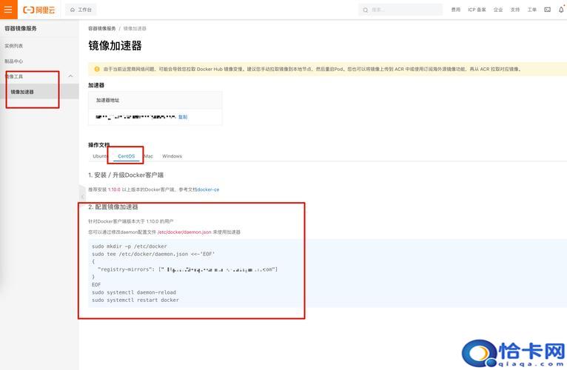Click the 'sudo systemctl restart docker' line
Screen dimensions: 567x370
[x=135, y=300]
